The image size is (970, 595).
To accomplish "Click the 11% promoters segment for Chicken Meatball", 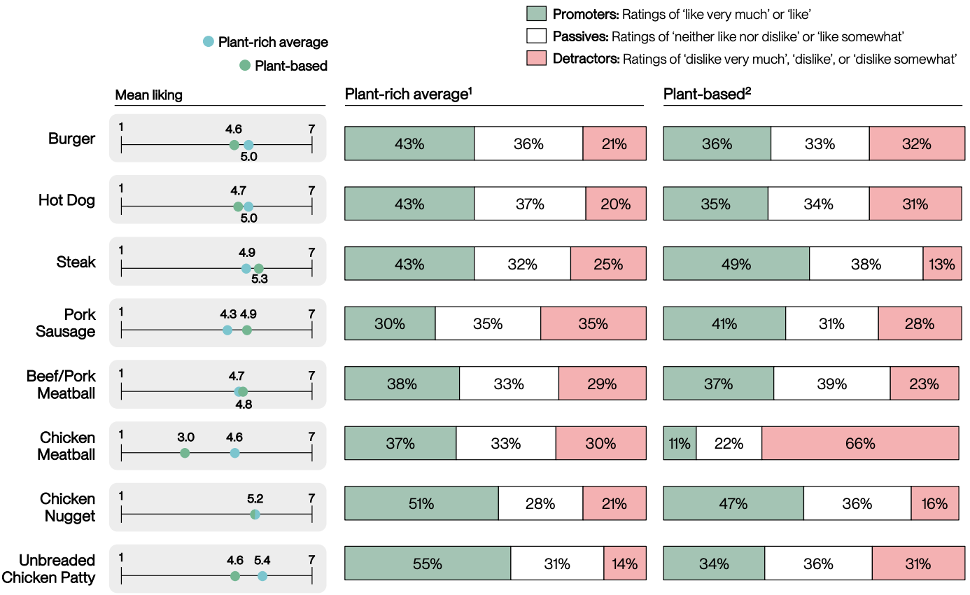I will click(x=680, y=443).
